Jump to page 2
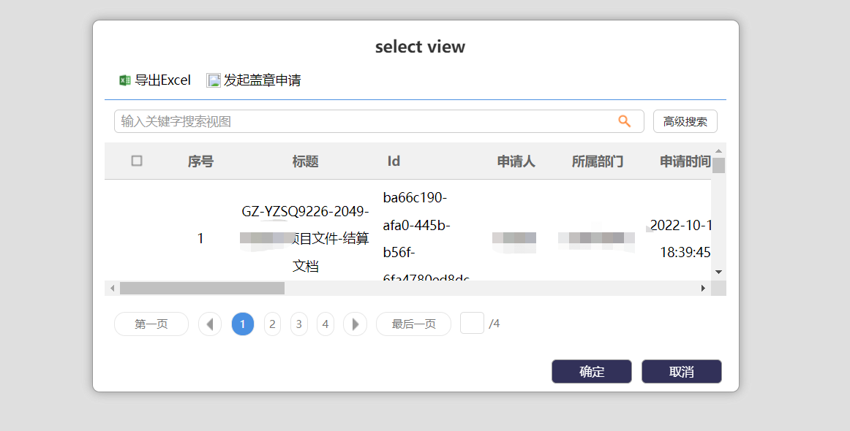 272,324
